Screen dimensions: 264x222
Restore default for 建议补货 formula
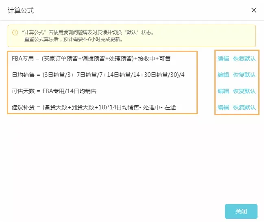[x=244, y=107]
